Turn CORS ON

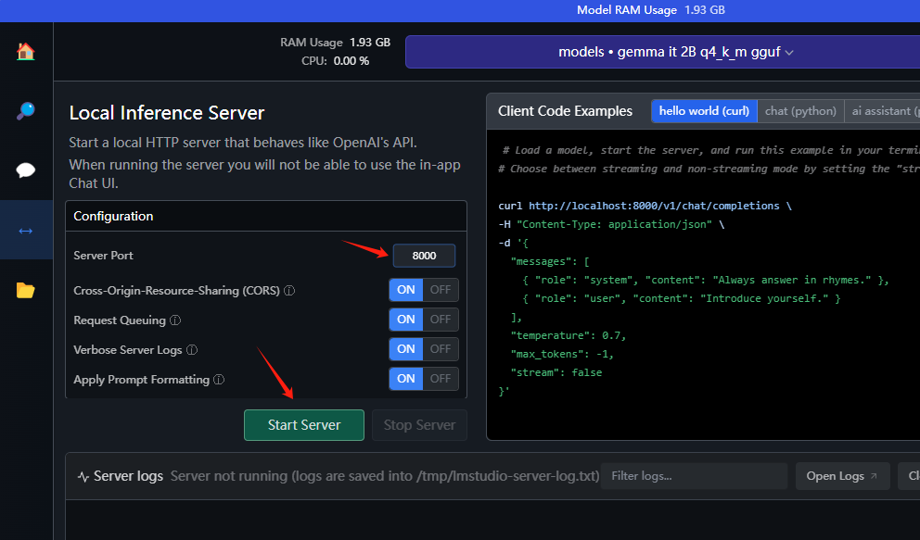click(406, 289)
